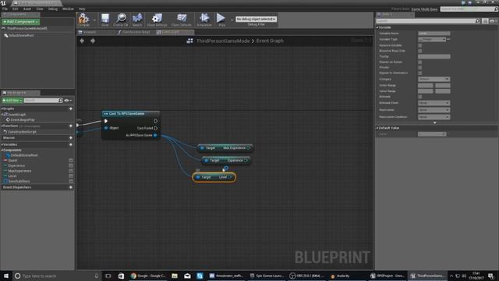Open Windows Start menu
The image size is (499, 281).
coord(5,276)
